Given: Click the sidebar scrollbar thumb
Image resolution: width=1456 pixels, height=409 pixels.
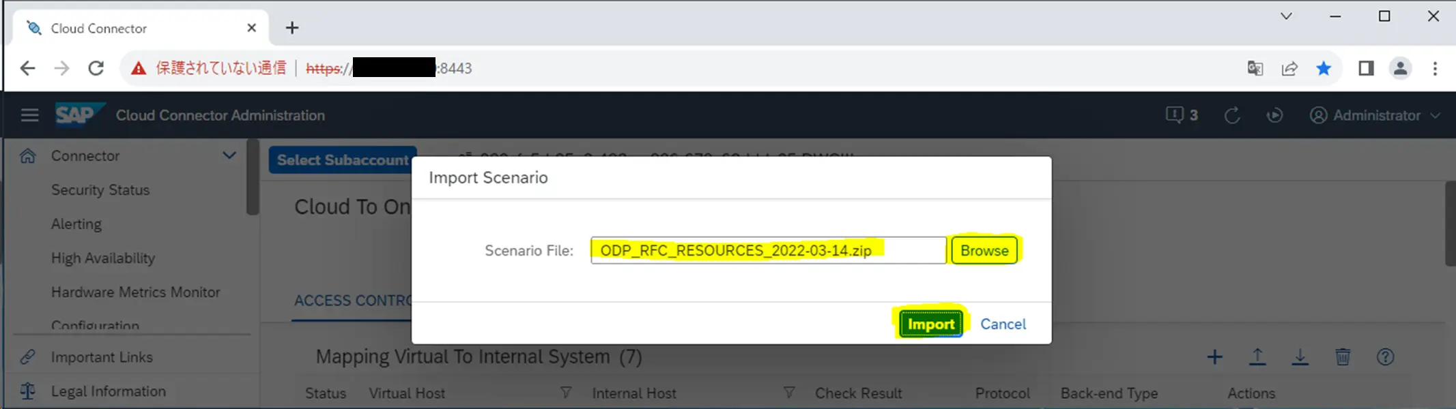Looking at the screenshot, I should point(253,177).
